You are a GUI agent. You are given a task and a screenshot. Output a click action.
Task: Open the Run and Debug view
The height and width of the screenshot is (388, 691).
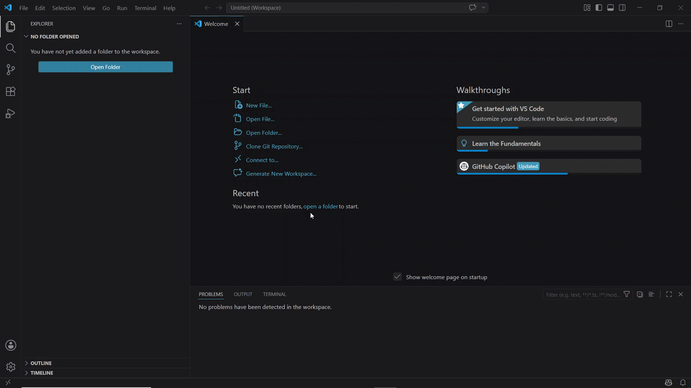[10, 114]
